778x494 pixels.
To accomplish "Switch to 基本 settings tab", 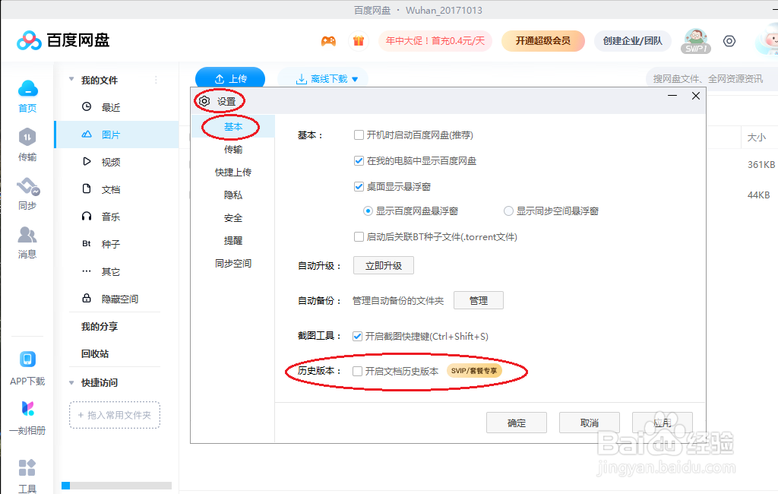I will (233, 127).
